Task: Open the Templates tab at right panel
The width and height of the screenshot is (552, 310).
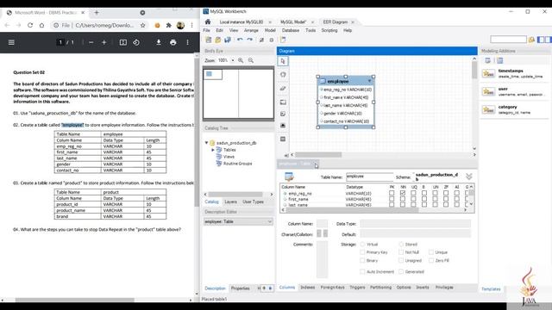Action: pyautogui.click(x=491, y=289)
